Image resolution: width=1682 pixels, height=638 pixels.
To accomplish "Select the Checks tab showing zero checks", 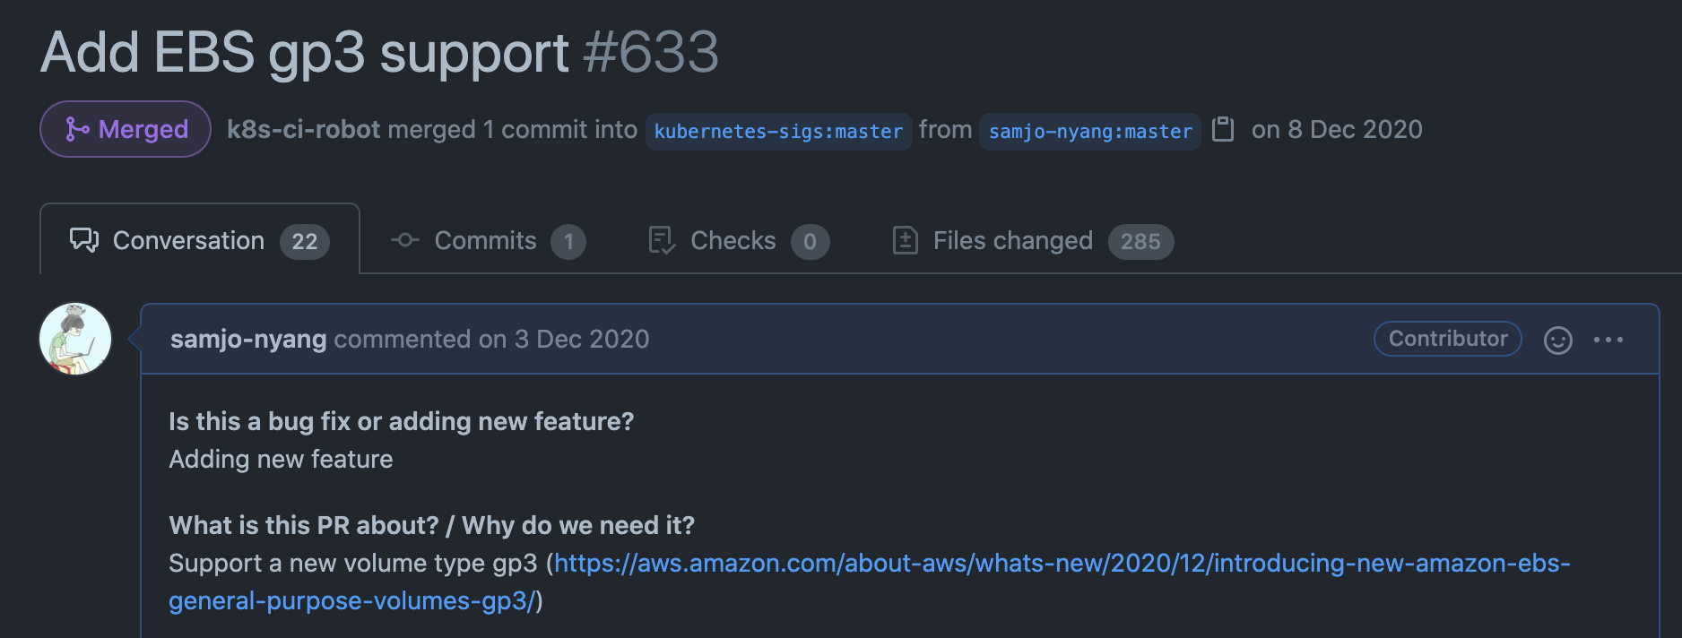I will [733, 240].
